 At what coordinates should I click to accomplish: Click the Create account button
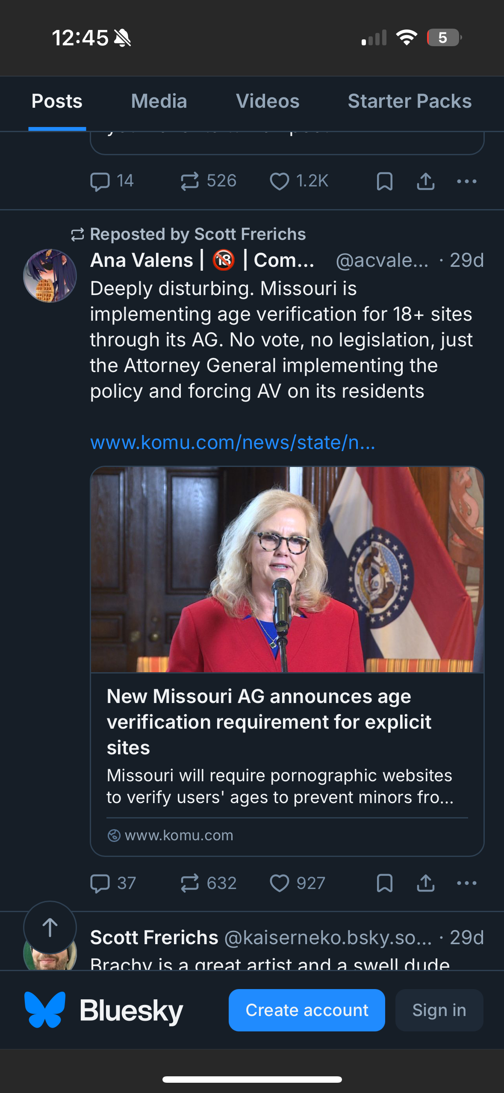[x=307, y=1010]
